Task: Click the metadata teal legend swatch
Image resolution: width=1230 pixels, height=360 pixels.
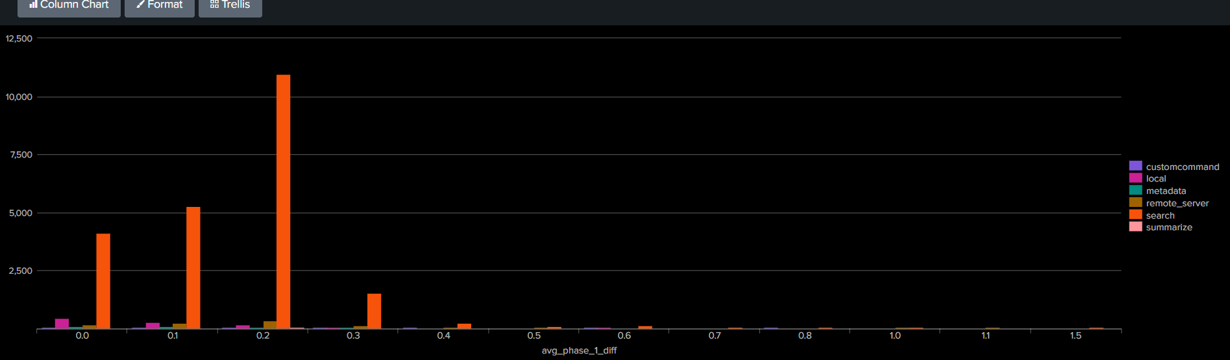Action: pyautogui.click(x=1135, y=190)
